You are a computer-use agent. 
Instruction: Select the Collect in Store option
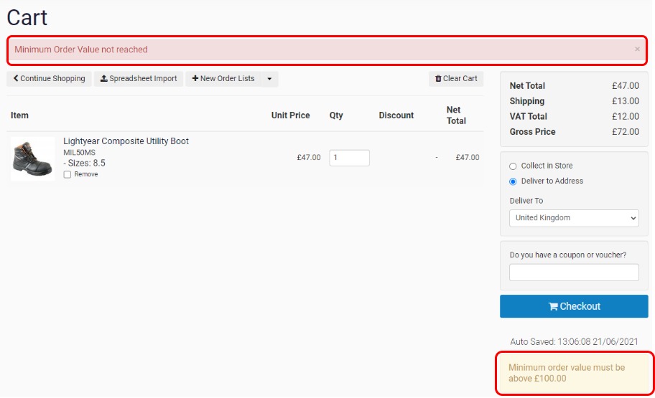pos(513,166)
